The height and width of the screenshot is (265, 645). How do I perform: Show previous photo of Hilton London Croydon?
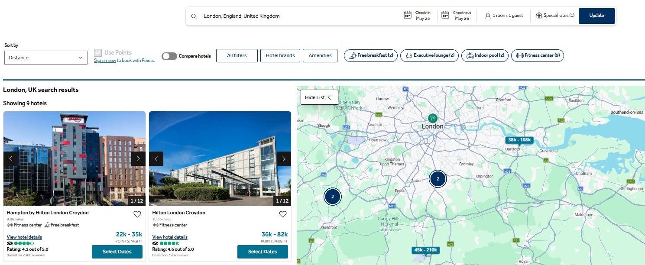click(156, 159)
